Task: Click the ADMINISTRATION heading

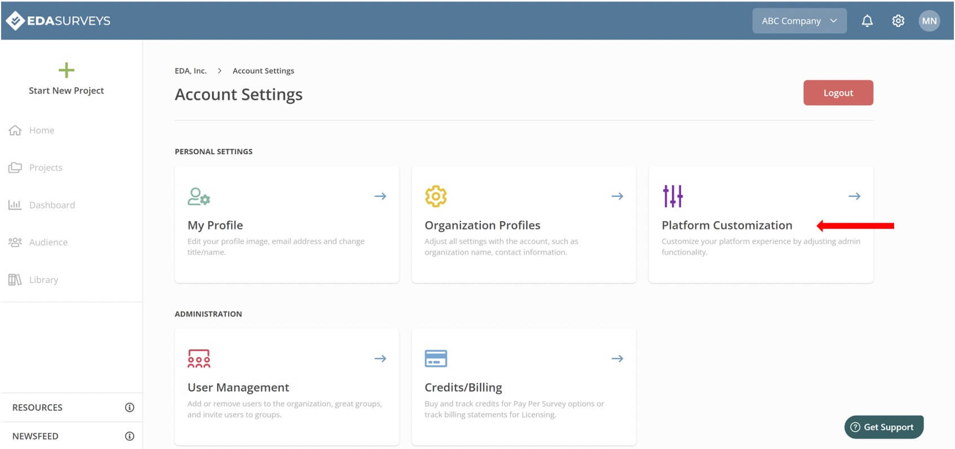Action: (208, 314)
